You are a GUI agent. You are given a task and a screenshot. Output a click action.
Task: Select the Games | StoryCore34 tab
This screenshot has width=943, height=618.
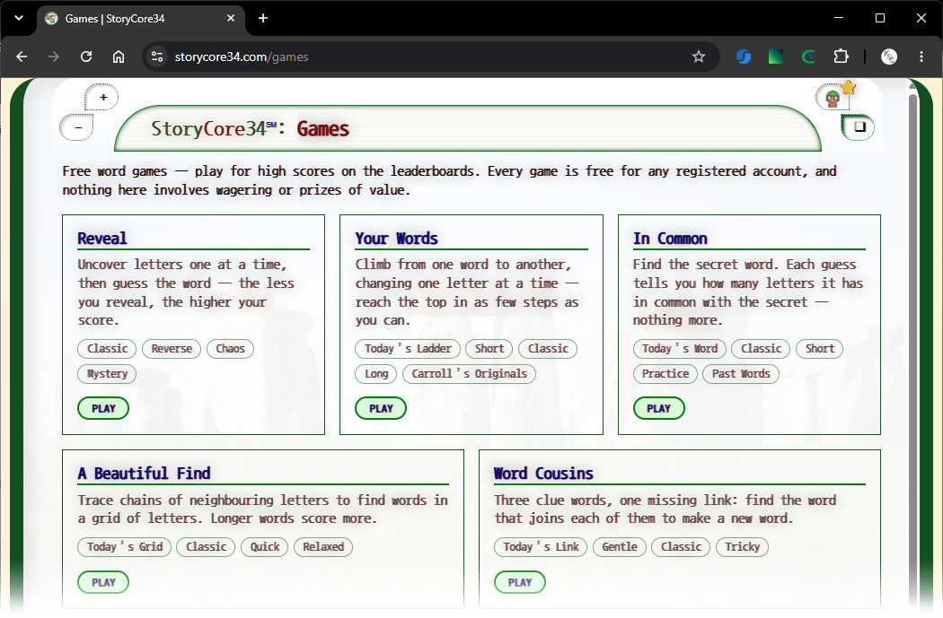(141, 19)
